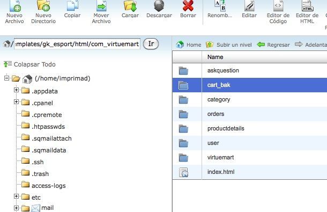Click the Adelante forward button
327x212 pixels.
click(x=311, y=45)
